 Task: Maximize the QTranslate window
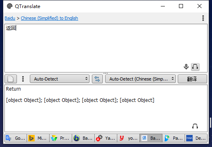click(181, 6)
